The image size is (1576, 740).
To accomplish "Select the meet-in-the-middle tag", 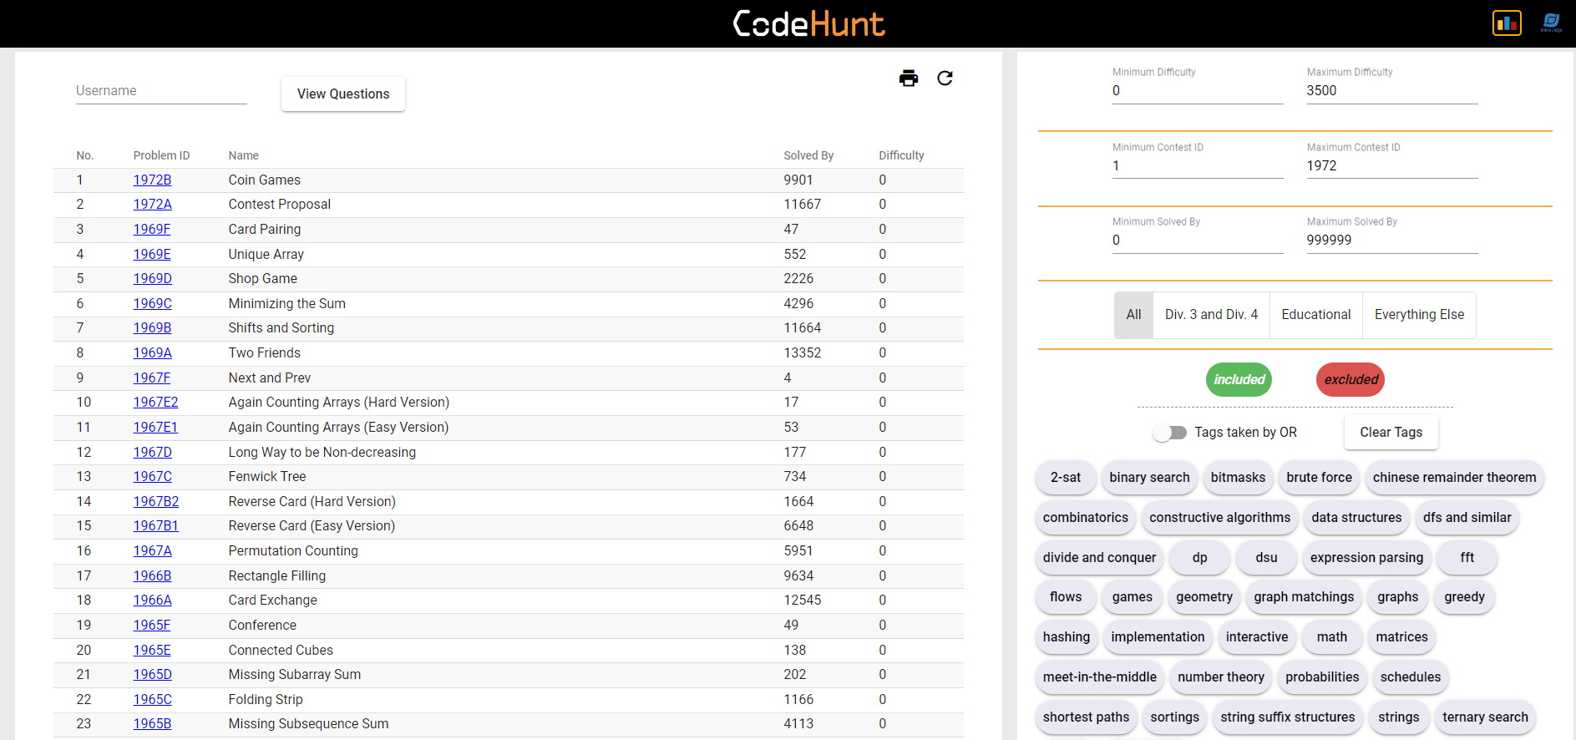I will click(1099, 677).
